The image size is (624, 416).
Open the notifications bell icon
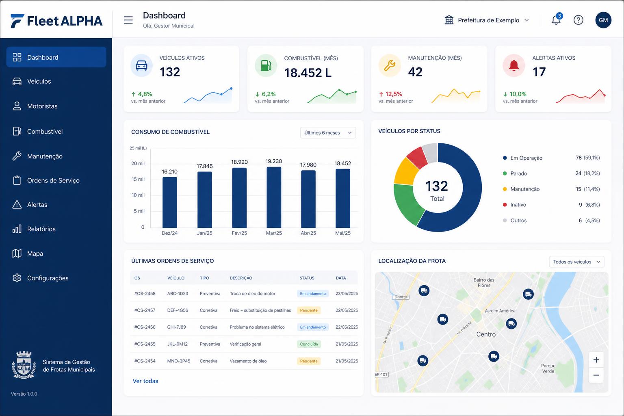pos(556,19)
